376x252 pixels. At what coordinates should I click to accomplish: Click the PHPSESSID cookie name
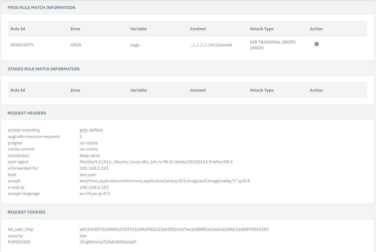tap(19, 242)
